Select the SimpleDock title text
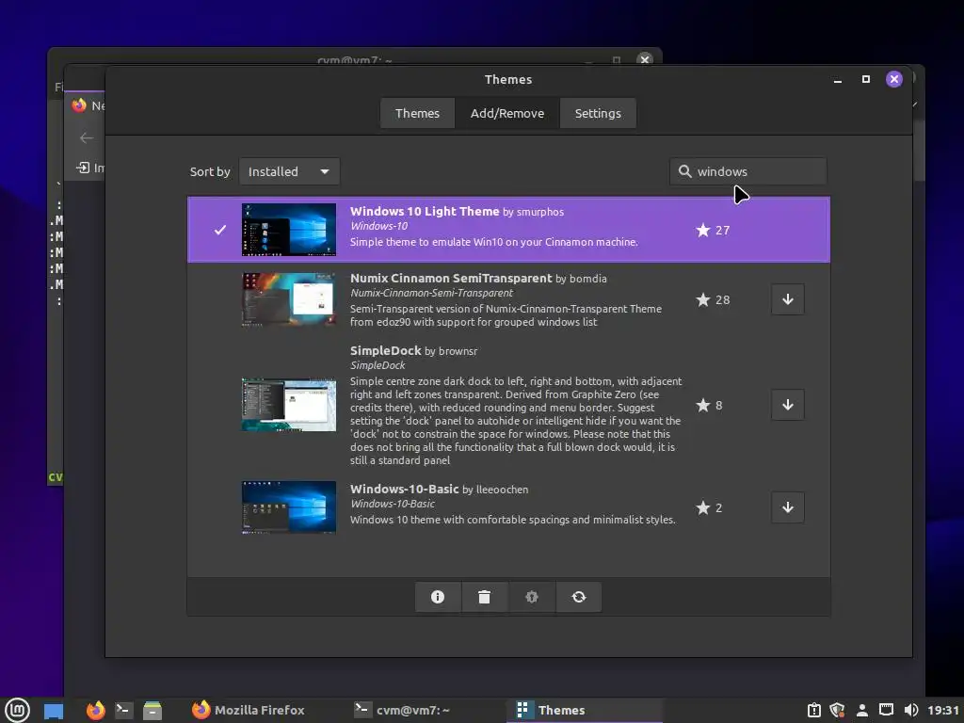Image resolution: width=964 pixels, height=723 pixels. (x=385, y=350)
